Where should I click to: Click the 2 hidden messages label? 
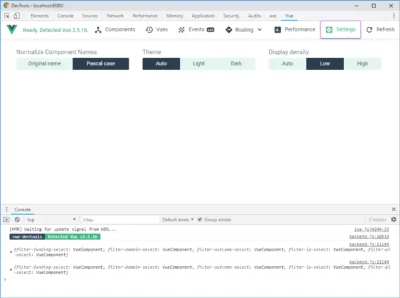tap(377, 220)
